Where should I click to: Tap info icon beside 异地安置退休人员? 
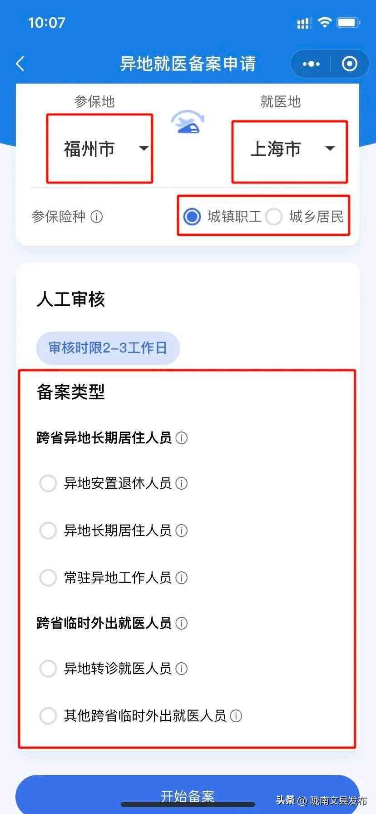182,483
